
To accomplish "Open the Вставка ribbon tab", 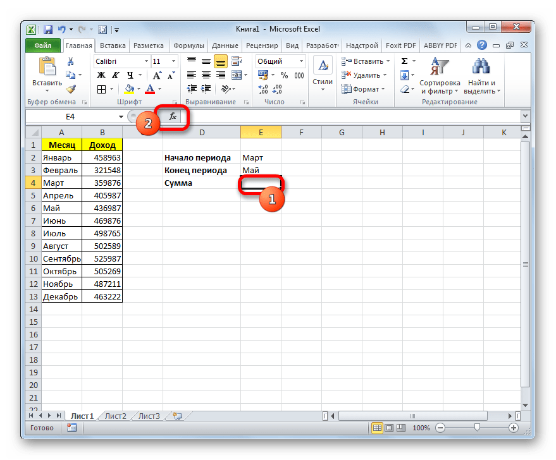I will click(x=113, y=45).
